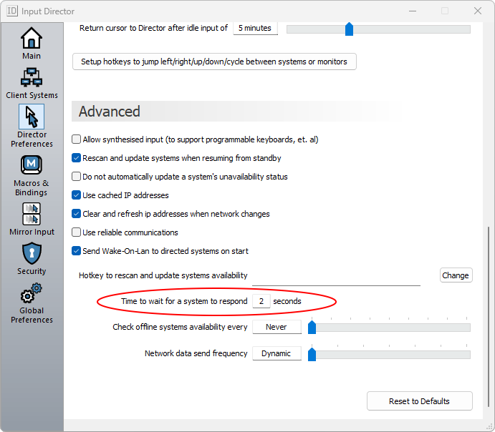Click Setup hotkeys to jump between systems
The width and height of the screenshot is (495, 432).
point(214,62)
